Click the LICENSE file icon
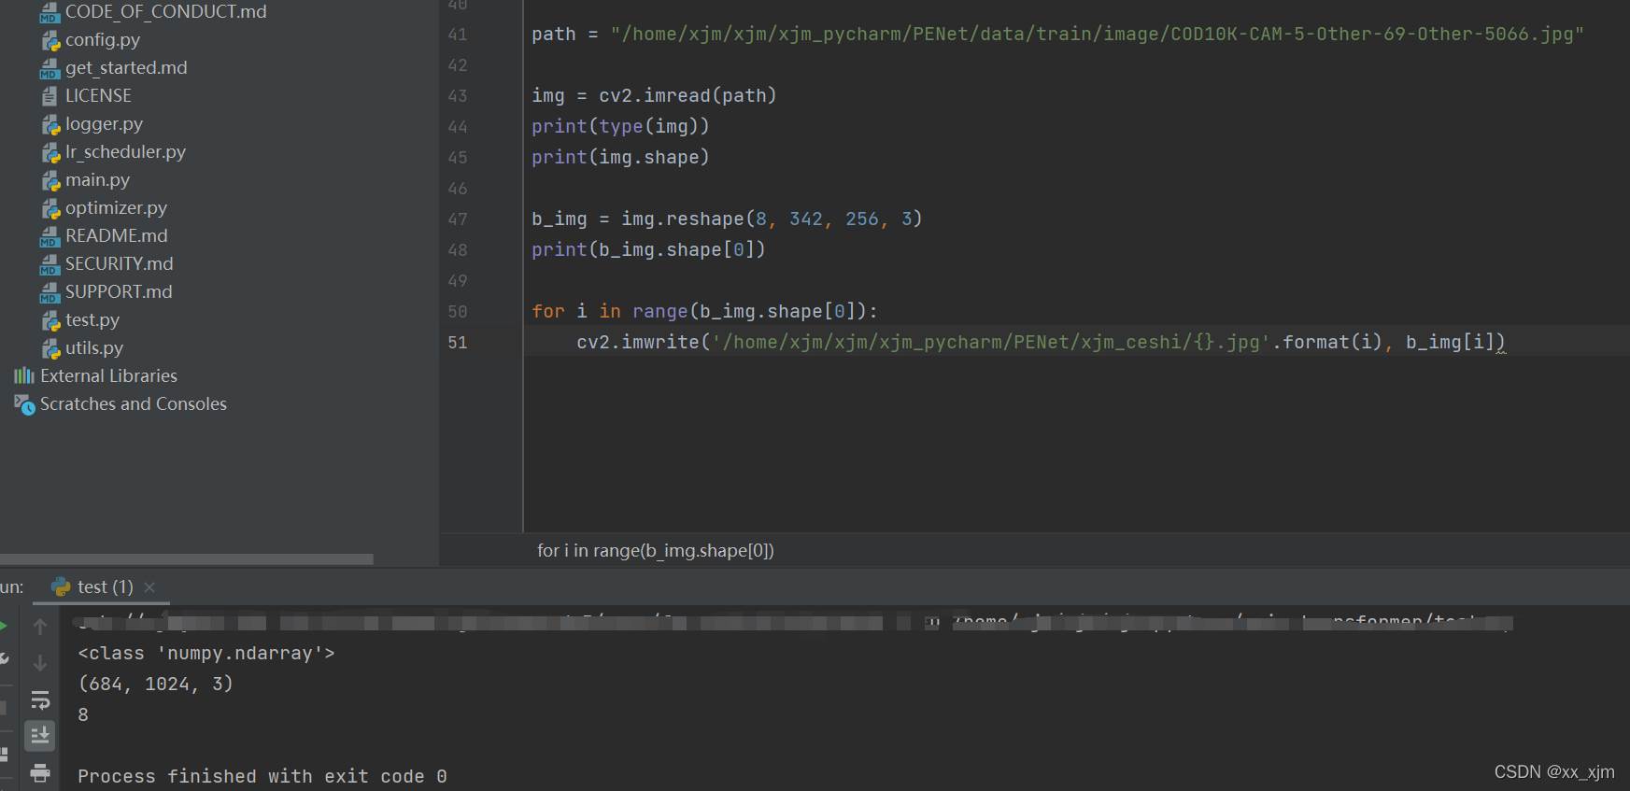Screen dimensions: 1630x791 [50, 96]
